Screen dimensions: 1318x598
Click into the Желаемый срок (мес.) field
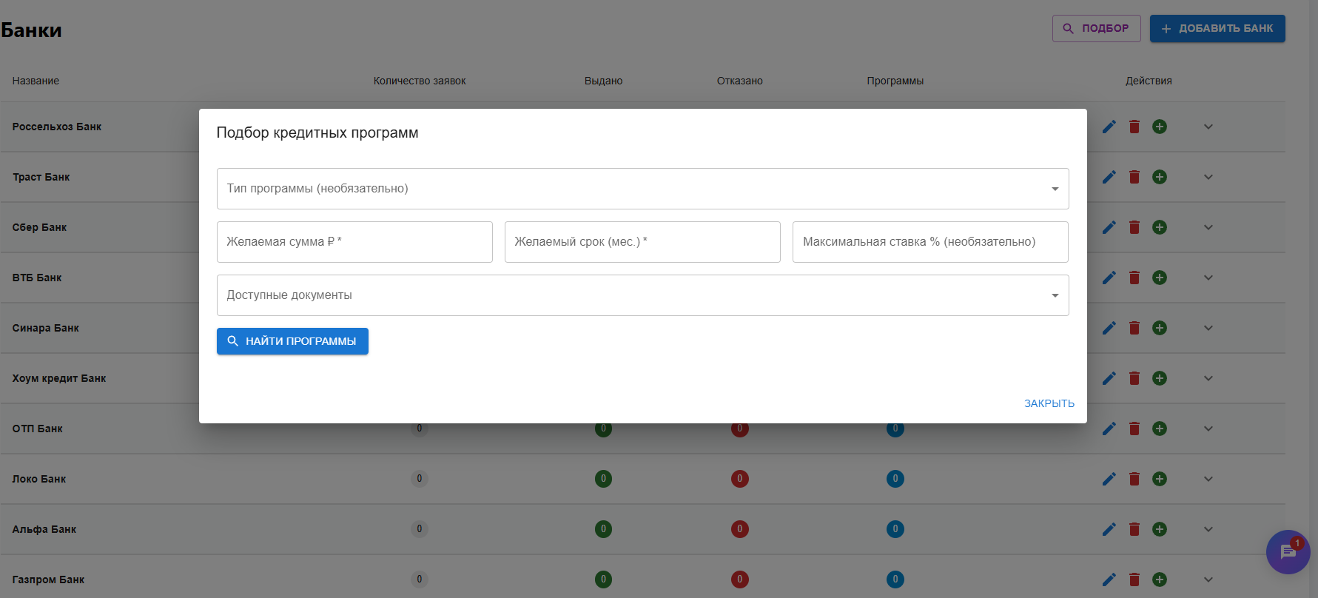[642, 242]
